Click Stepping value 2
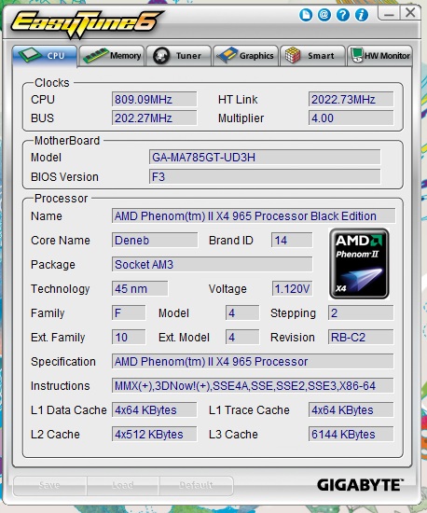Image resolution: width=427 pixels, height=513 pixels. pos(361,312)
